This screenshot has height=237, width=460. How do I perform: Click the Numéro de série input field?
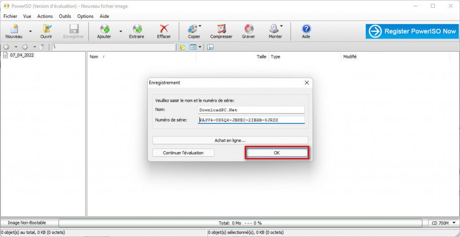(251, 120)
